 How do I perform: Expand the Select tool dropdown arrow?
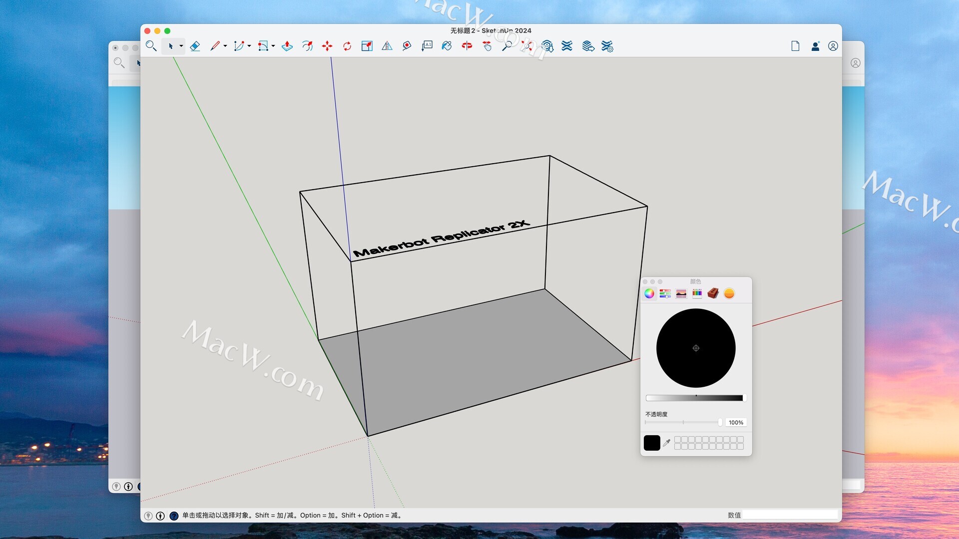181,46
